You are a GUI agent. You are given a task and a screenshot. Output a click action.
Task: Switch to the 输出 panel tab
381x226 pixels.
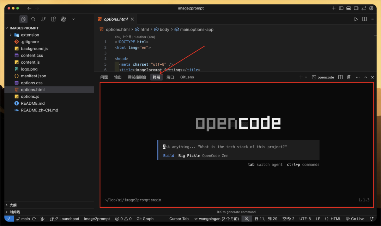pyautogui.click(x=118, y=77)
